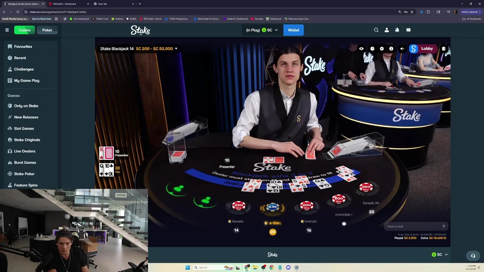Open the BotRix bookmark

click(131, 19)
